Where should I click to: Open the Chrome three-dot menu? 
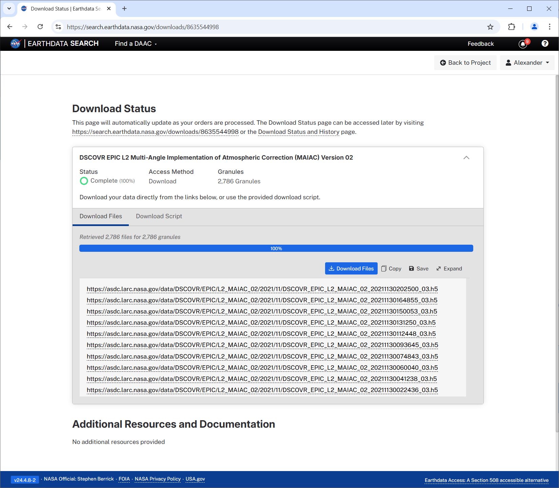click(x=550, y=27)
